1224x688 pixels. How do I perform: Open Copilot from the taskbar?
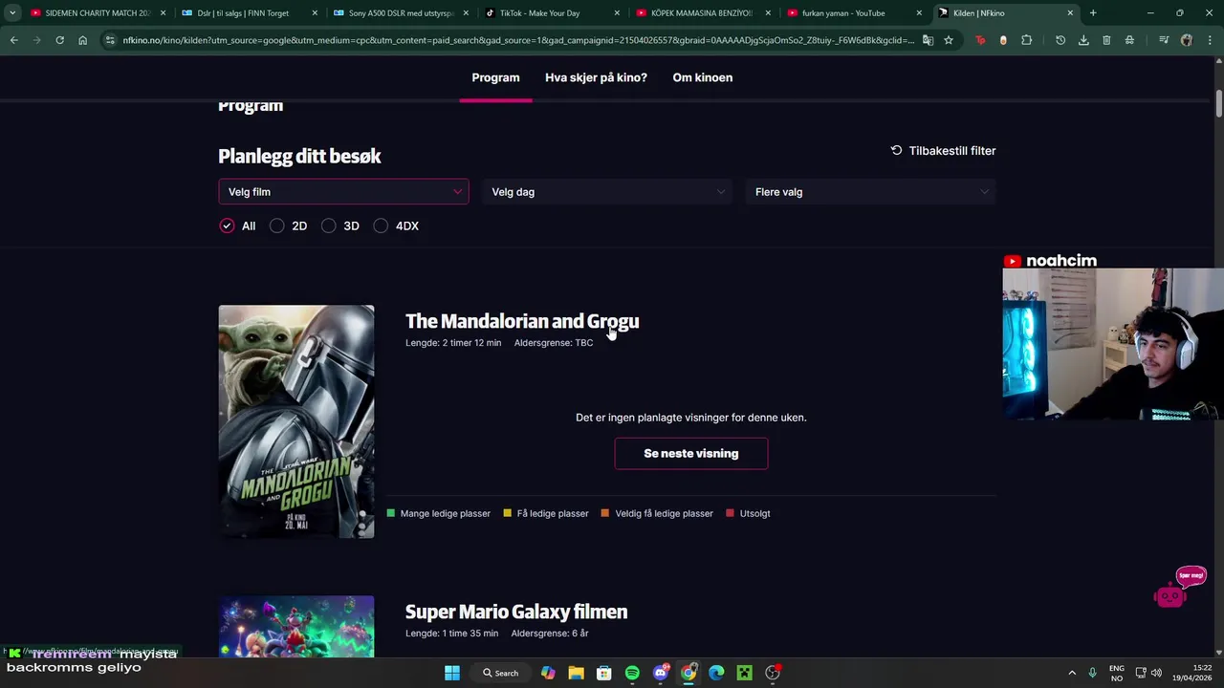(548, 673)
